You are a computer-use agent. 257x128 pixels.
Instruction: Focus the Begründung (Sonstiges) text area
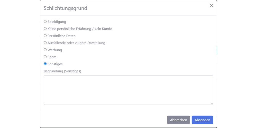click(x=128, y=90)
